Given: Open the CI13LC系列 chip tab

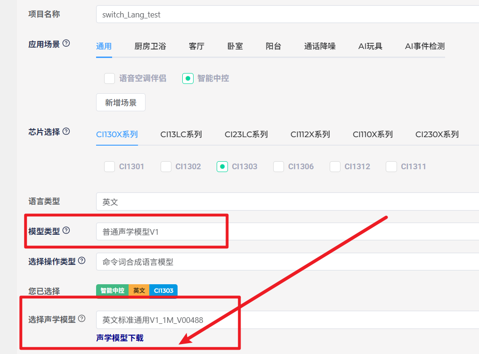Looking at the screenshot, I should click(181, 134).
